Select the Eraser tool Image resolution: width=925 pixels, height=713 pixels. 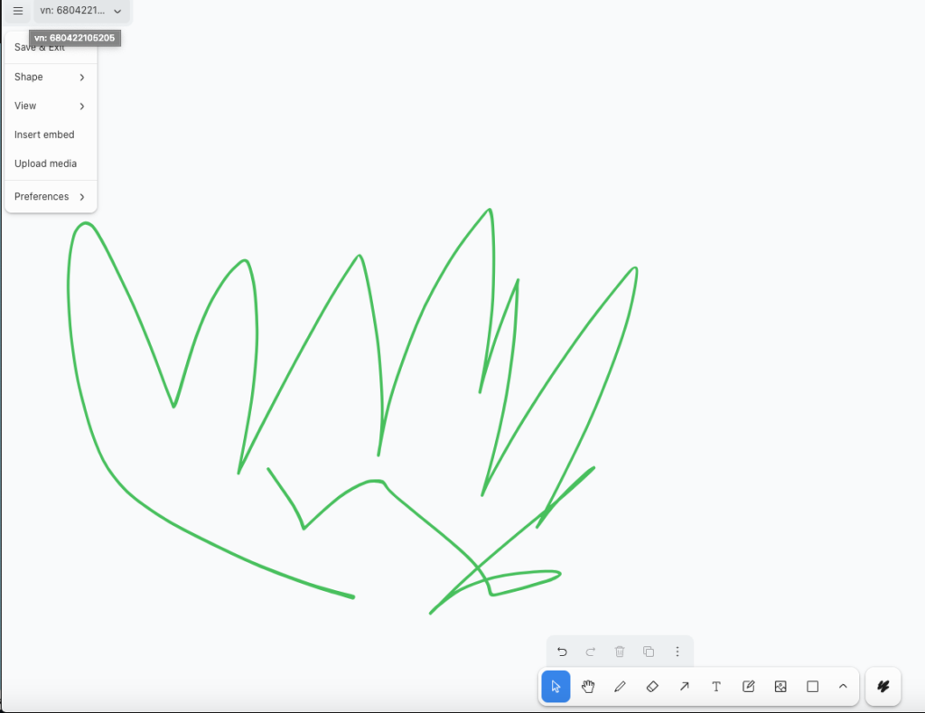(652, 687)
